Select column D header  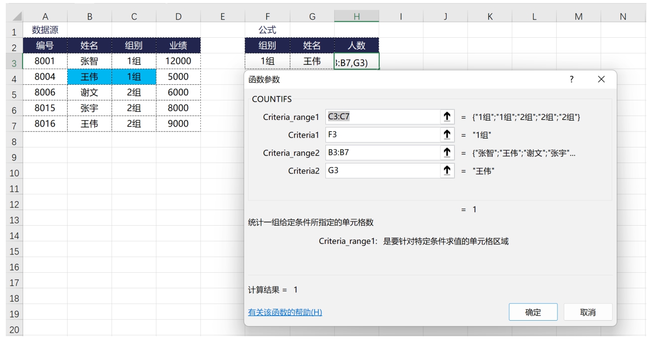point(178,17)
